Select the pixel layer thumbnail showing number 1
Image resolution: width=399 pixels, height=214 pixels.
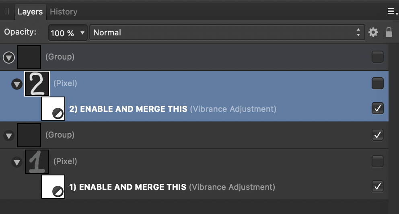click(x=37, y=162)
